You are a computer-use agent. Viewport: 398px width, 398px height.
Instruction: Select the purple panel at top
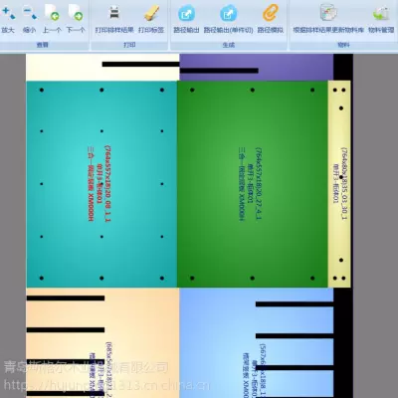click(256, 68)
